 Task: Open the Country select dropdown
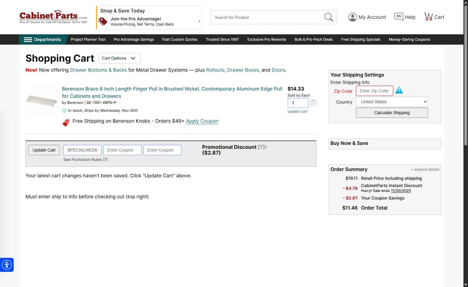click(392, 102)
